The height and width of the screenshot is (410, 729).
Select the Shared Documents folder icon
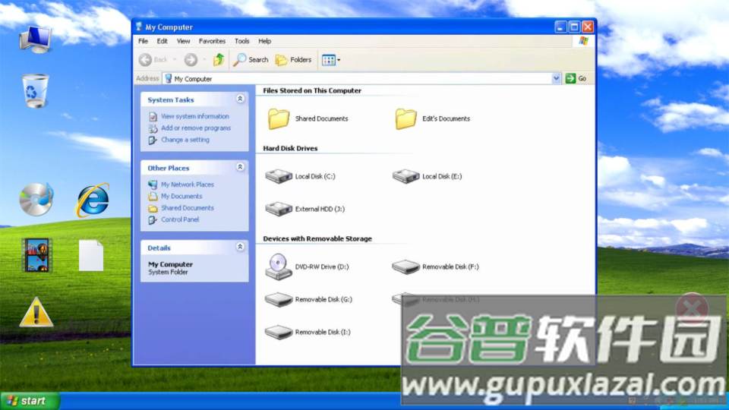279,118
